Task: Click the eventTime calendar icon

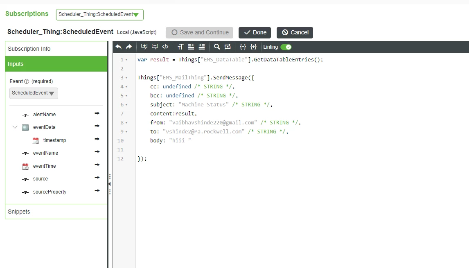Action: tap(25, 166)
